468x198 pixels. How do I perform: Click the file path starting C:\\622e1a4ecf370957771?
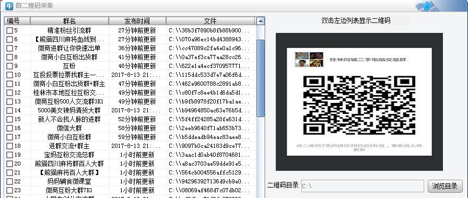point(209,66)
